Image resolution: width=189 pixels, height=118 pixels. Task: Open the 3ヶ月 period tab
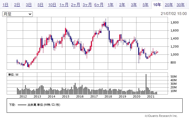[87, 5]
